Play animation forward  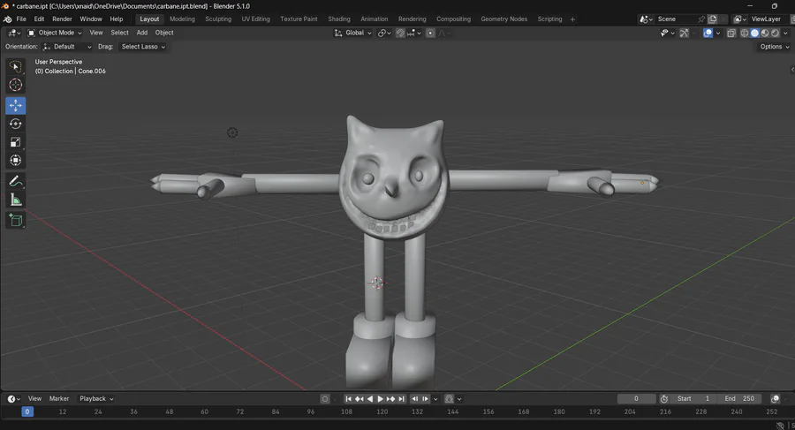380,399
